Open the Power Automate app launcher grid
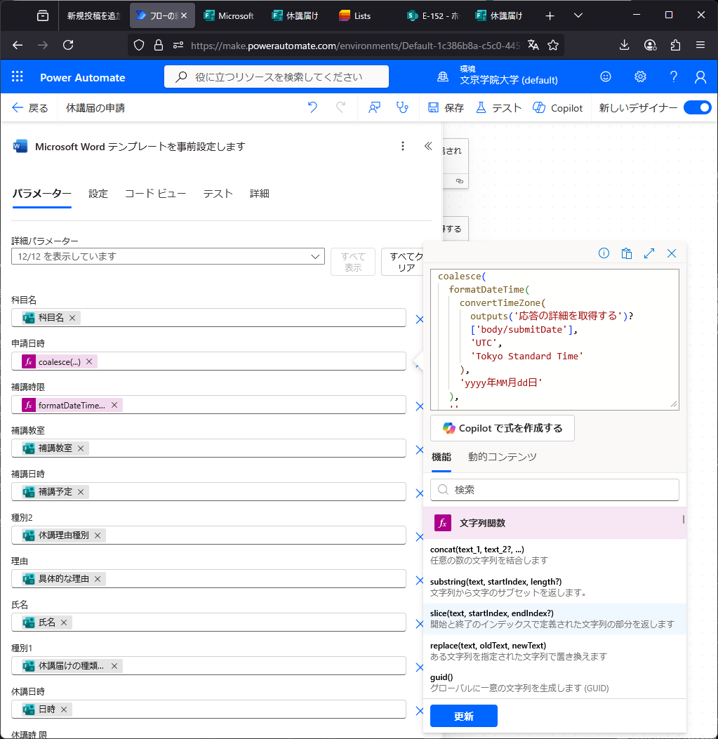Image resolution: width=718 pixels, height=739 pixels. [18, 77]
